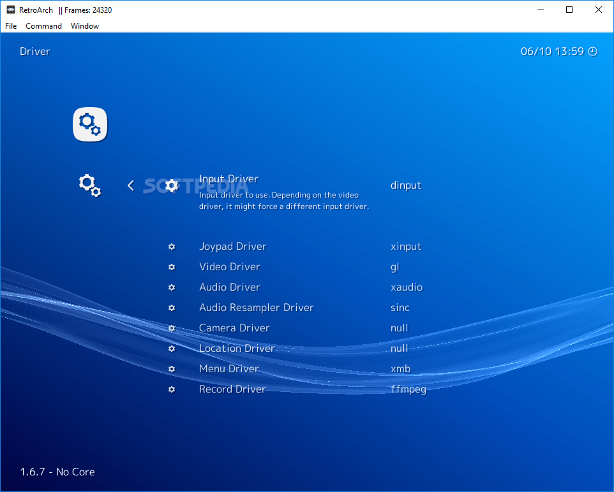Change the xaudio audio driver value
Viewport: 614px width, 492px height.
[407, 287]
